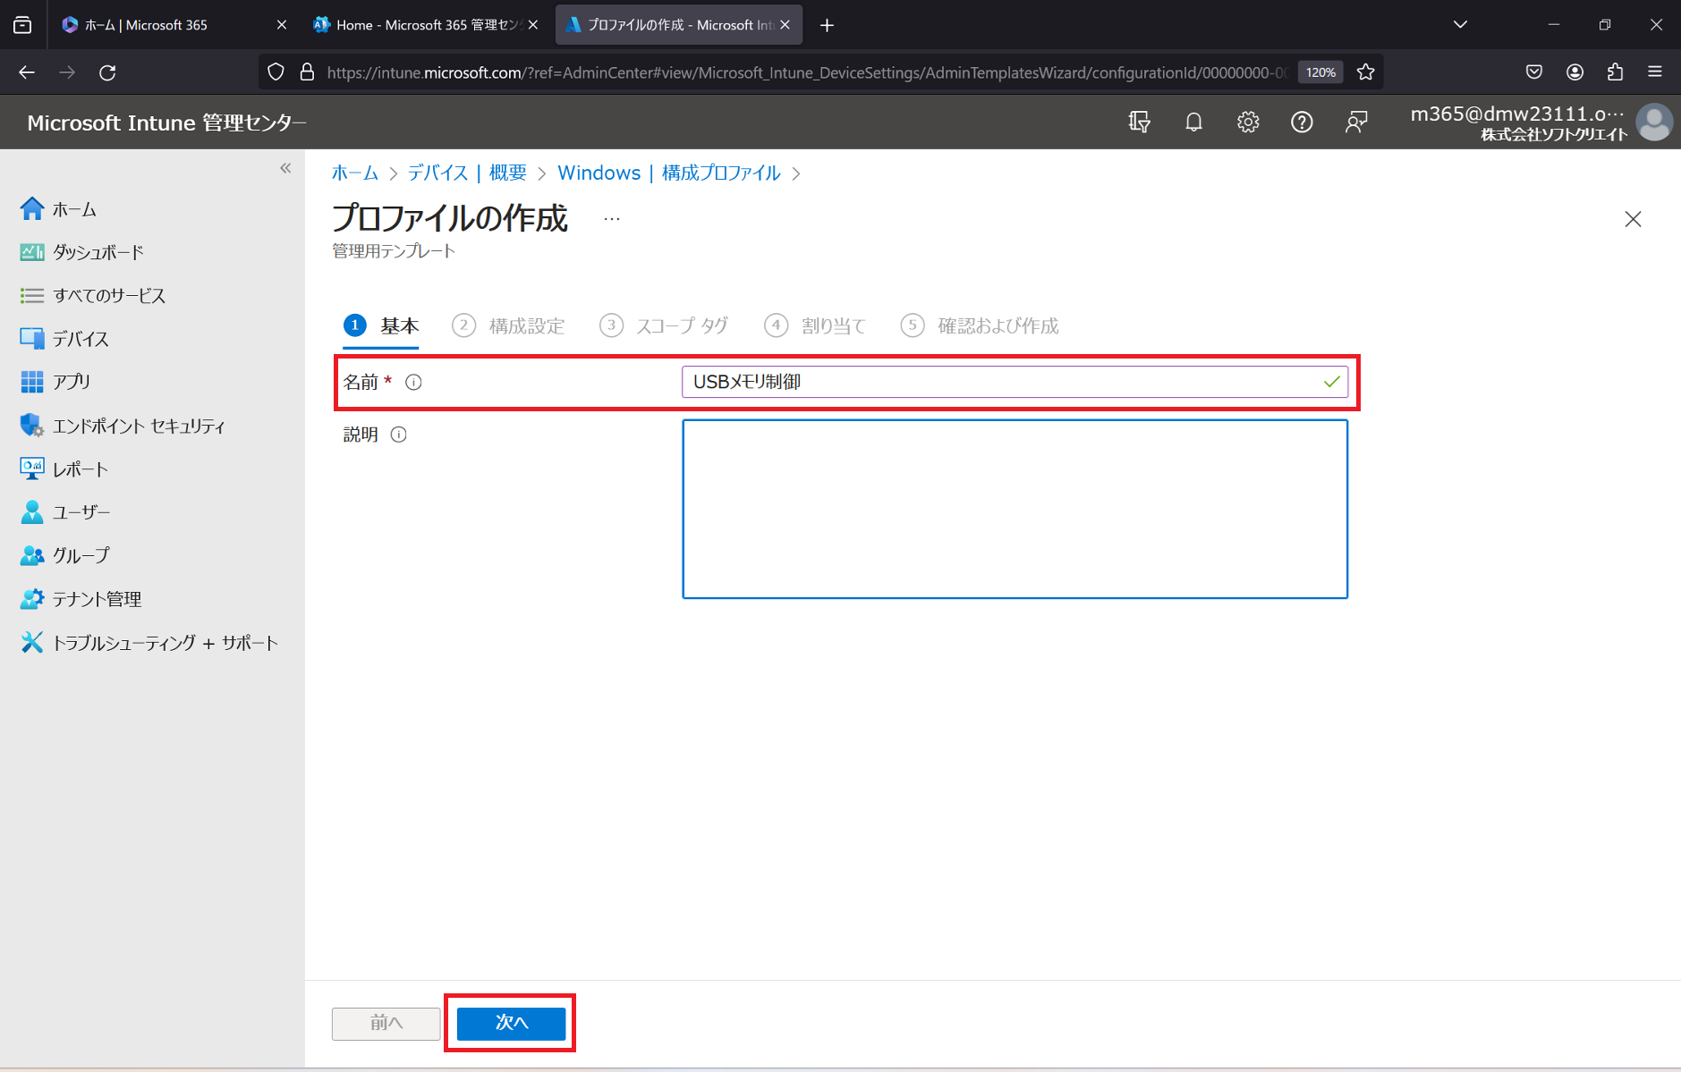Open the Copilot/portal icon in header
Screen dimensions: 1681x1072
(1139, 122)
